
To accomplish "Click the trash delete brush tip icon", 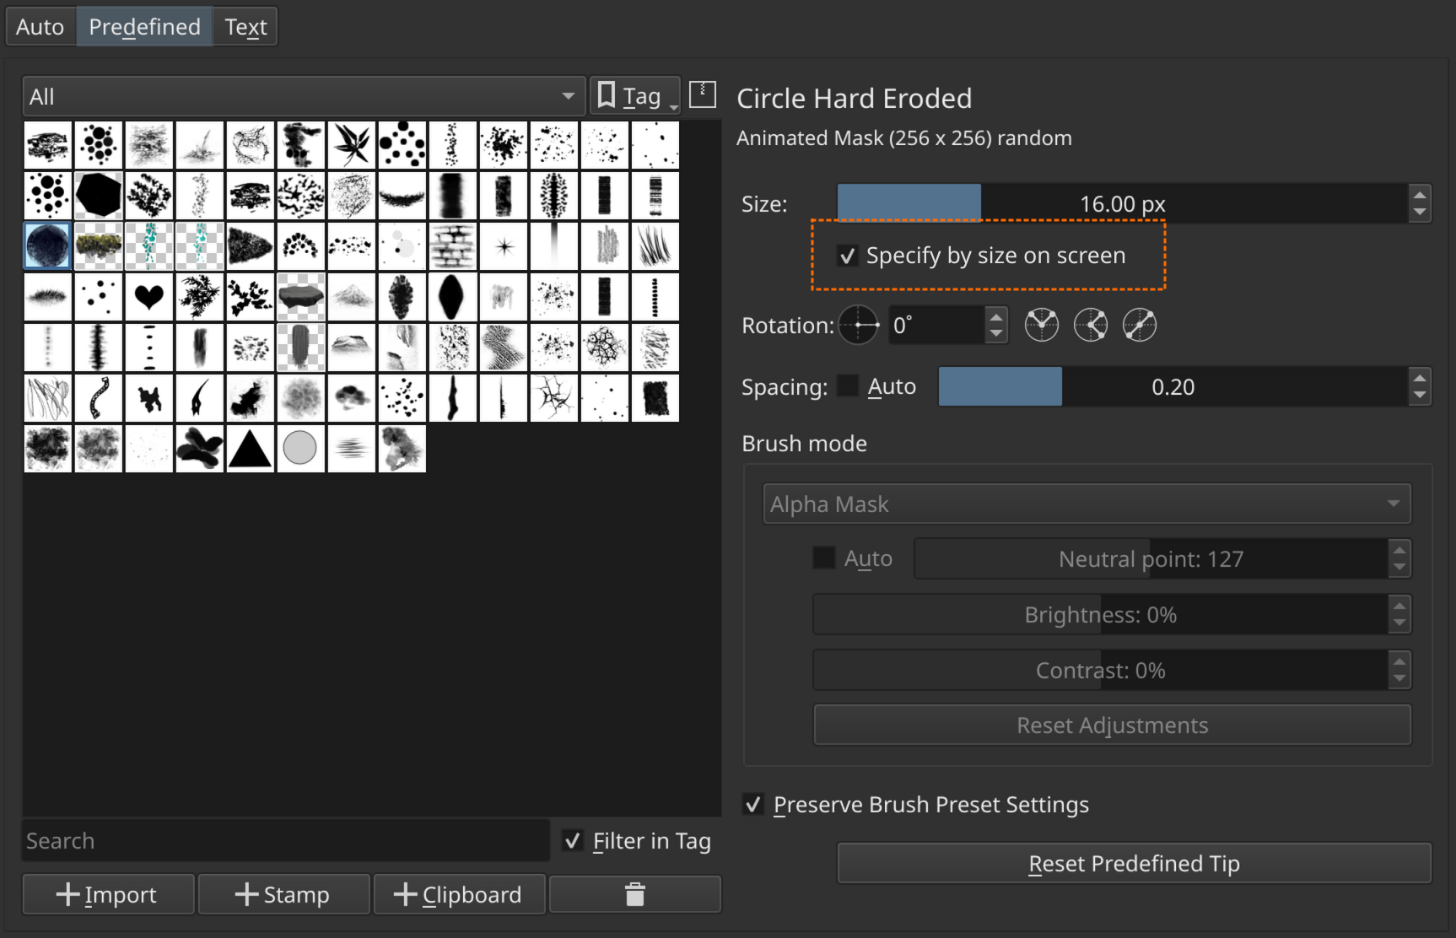I will (x=634, y=894).
